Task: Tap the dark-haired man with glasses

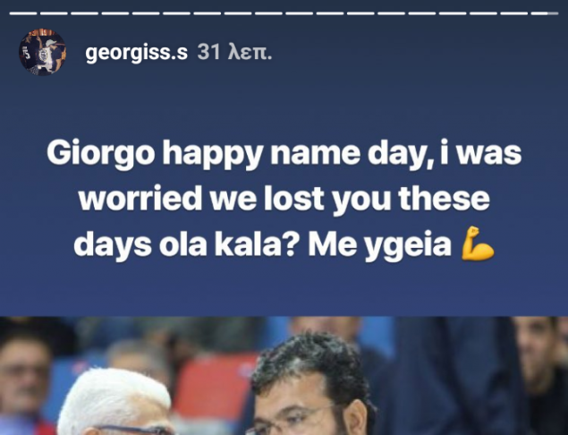Action: pos(311,384)
